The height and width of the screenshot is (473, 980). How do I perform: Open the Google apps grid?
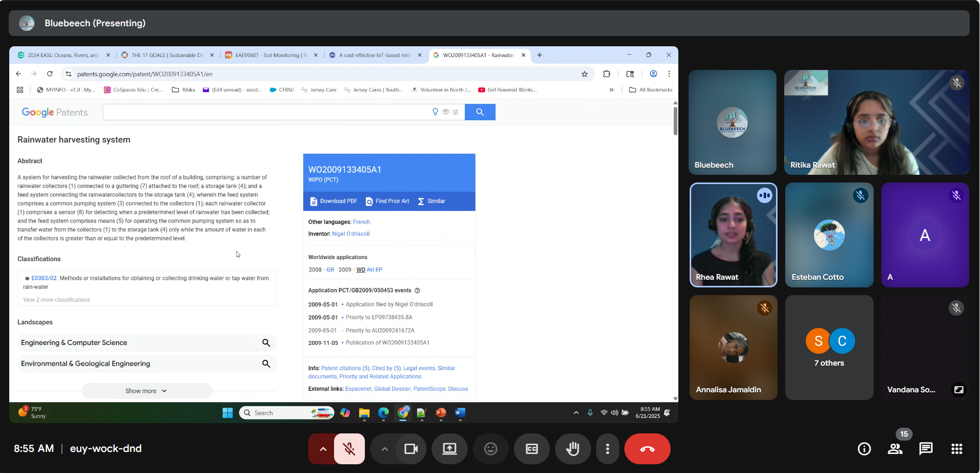click(957, 448)
